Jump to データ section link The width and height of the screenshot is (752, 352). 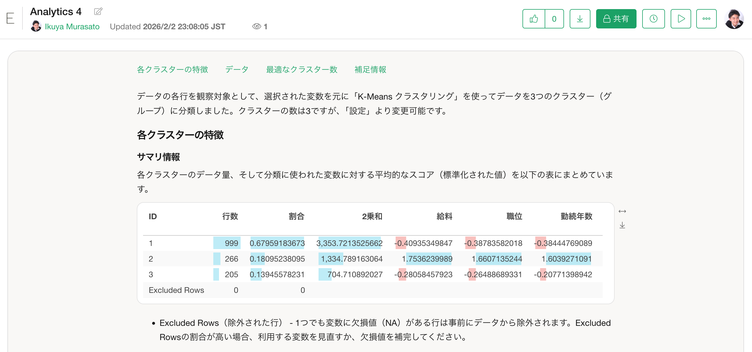click(x=236, y=69)
